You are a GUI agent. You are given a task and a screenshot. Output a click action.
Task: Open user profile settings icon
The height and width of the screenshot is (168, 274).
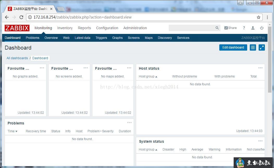253,28
